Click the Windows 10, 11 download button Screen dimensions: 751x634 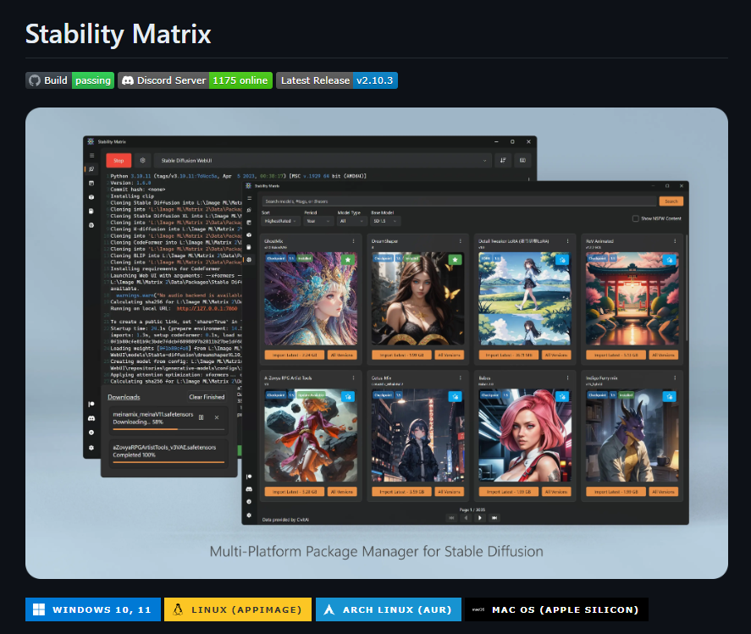pos(93,609)
